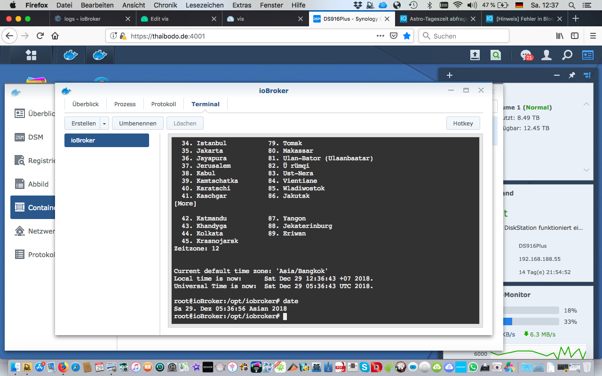Open Firefox library icon
This screenshot has height=376, width=602.
click(560, 36)
